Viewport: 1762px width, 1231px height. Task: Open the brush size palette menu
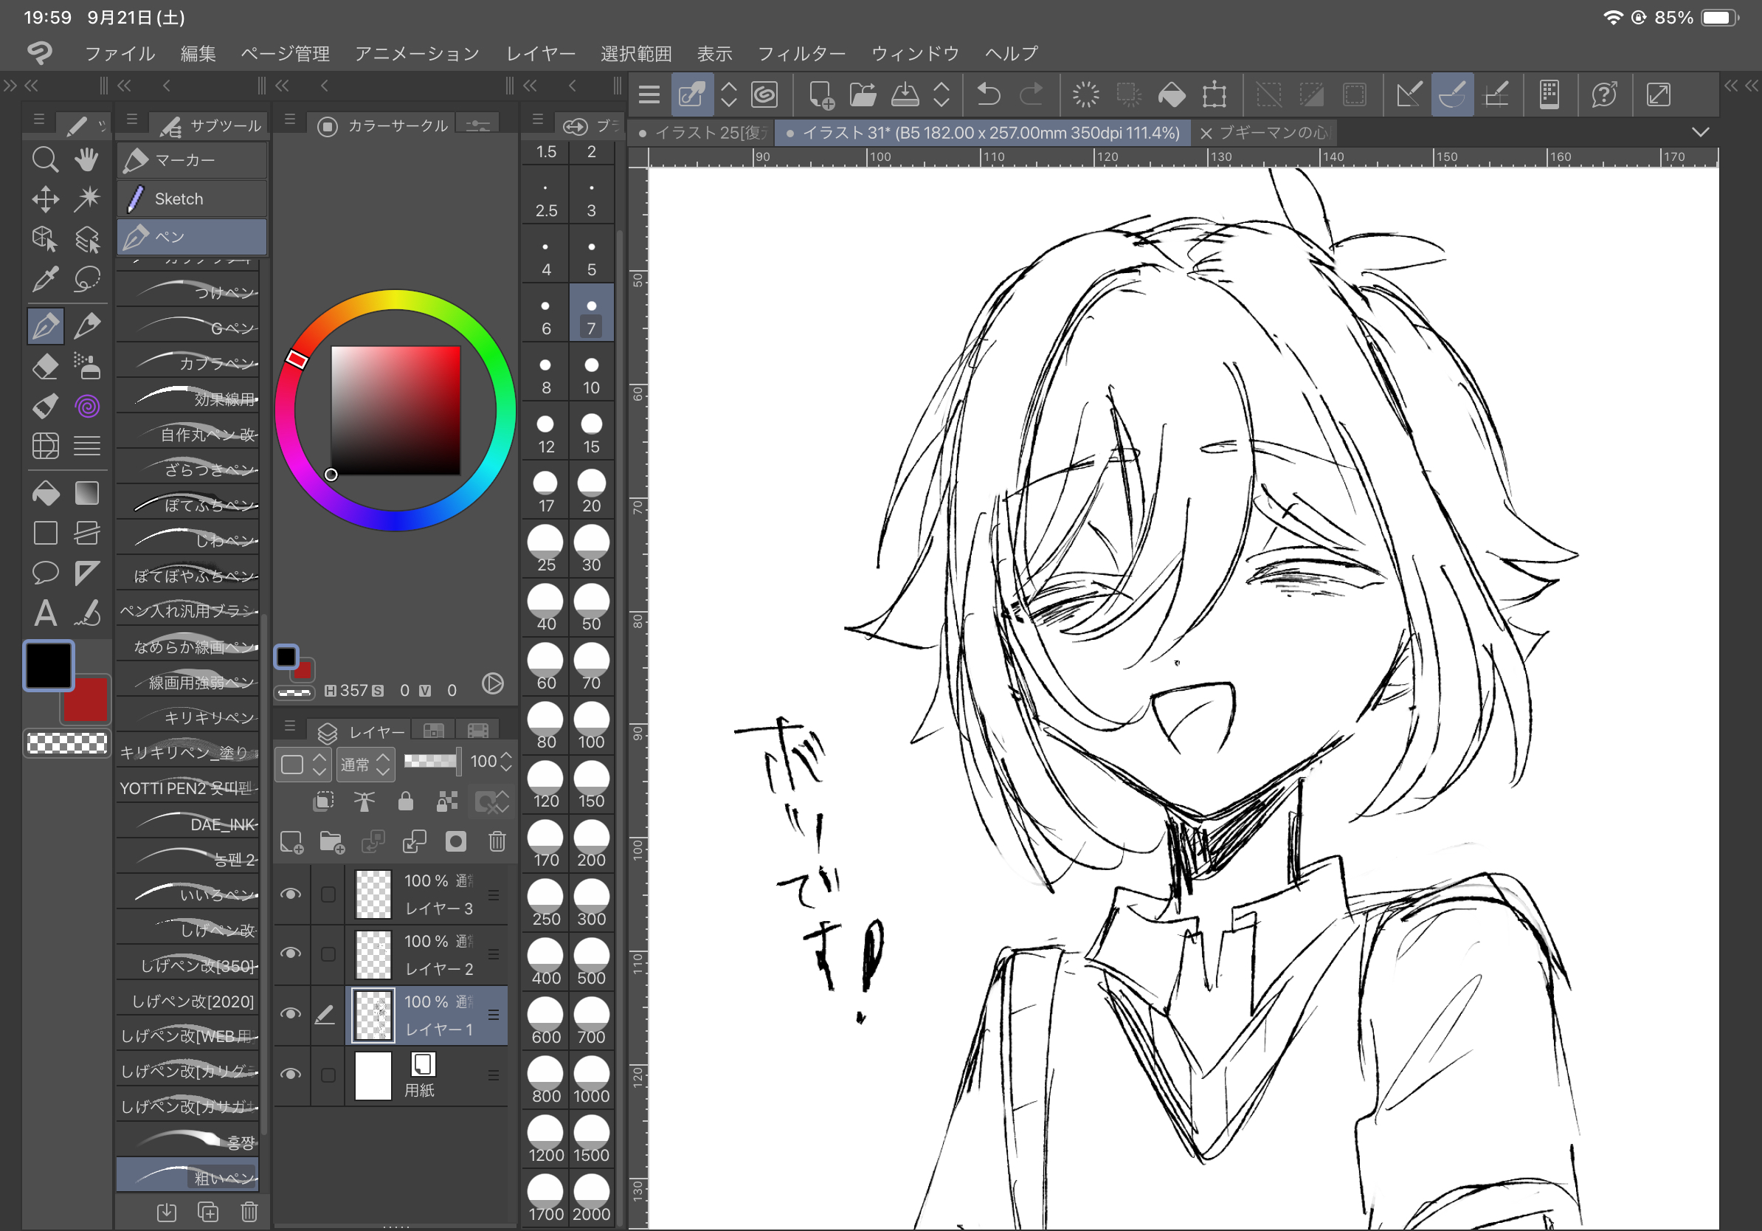tap(538, 120)
